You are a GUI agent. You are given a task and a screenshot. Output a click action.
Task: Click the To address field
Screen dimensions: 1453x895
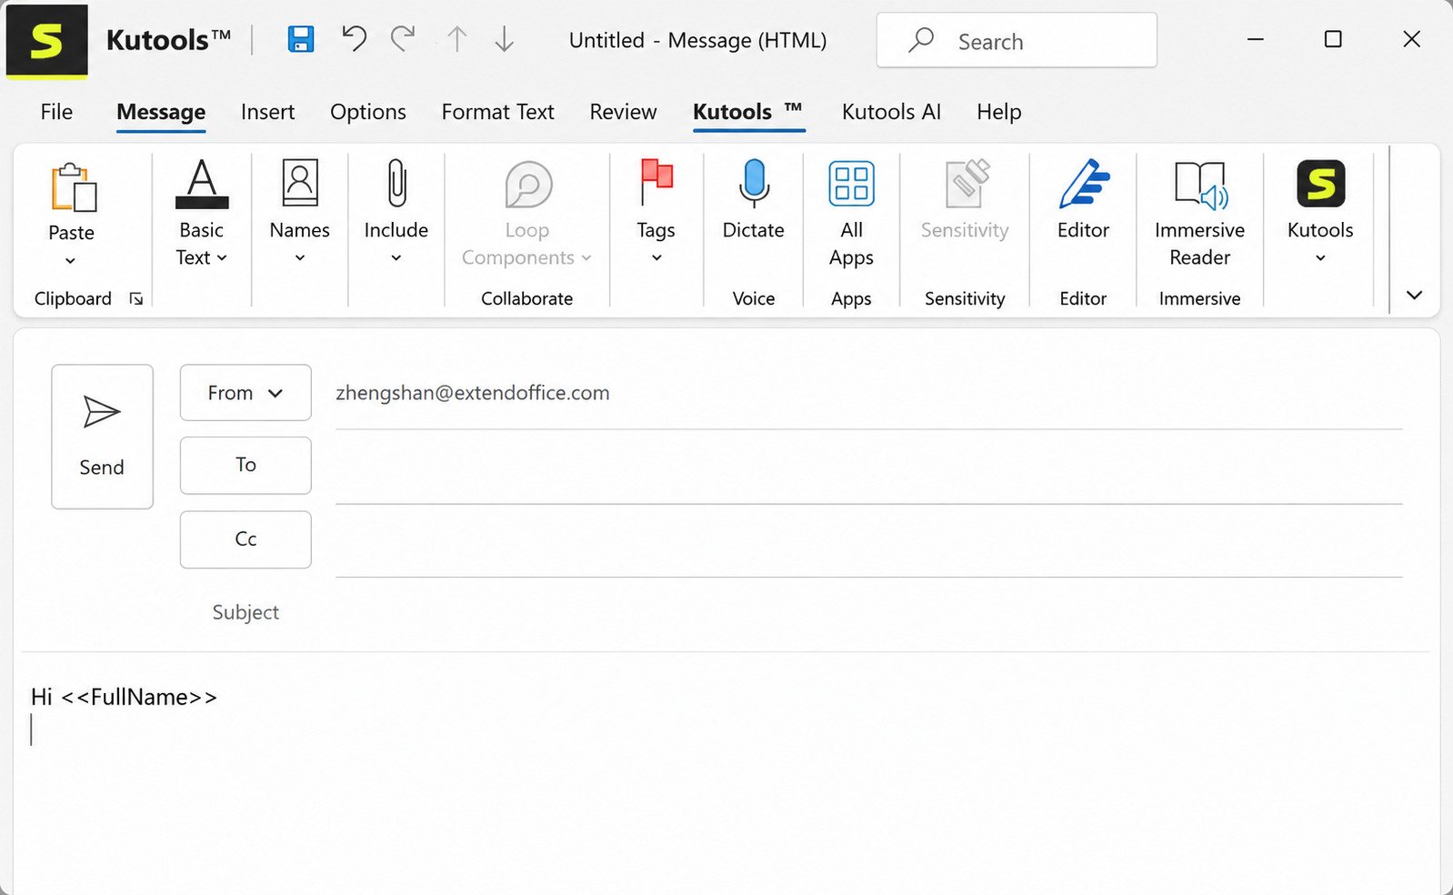click(868, 467)
